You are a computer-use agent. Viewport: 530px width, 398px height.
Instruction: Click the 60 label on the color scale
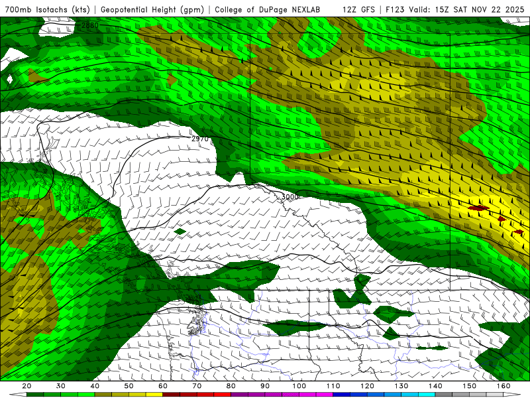click(x=163, y=386)
